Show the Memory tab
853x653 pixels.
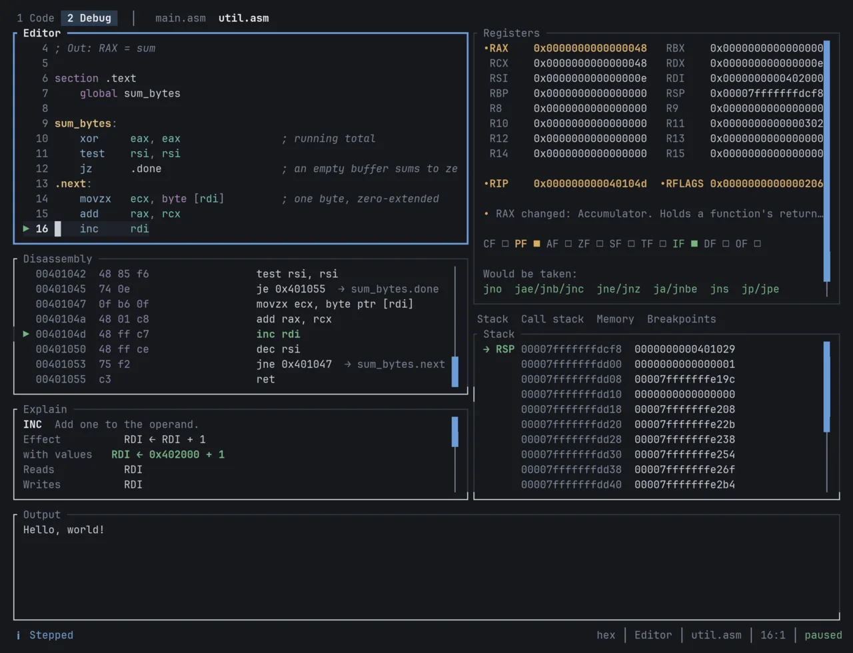tap(615, 319)
